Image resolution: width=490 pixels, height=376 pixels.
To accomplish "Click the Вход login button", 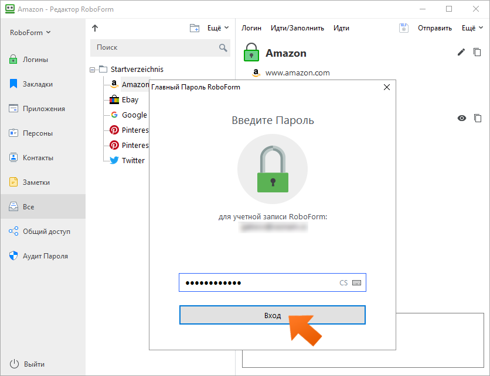I will pyautogui.click(x=272, y=315).
